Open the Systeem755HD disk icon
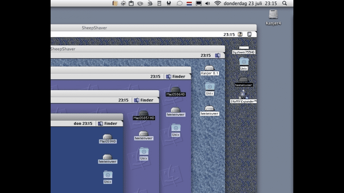 coord(244,48)
